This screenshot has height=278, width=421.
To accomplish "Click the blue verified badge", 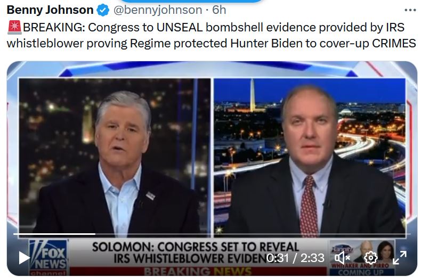I will [x=103, y=10].
